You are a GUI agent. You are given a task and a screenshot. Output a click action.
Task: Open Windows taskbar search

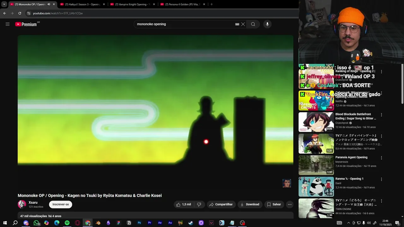[15, 223]
